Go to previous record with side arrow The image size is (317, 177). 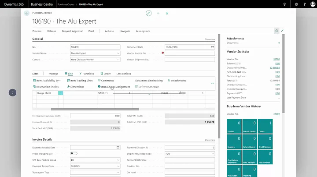tap(12, 92)
